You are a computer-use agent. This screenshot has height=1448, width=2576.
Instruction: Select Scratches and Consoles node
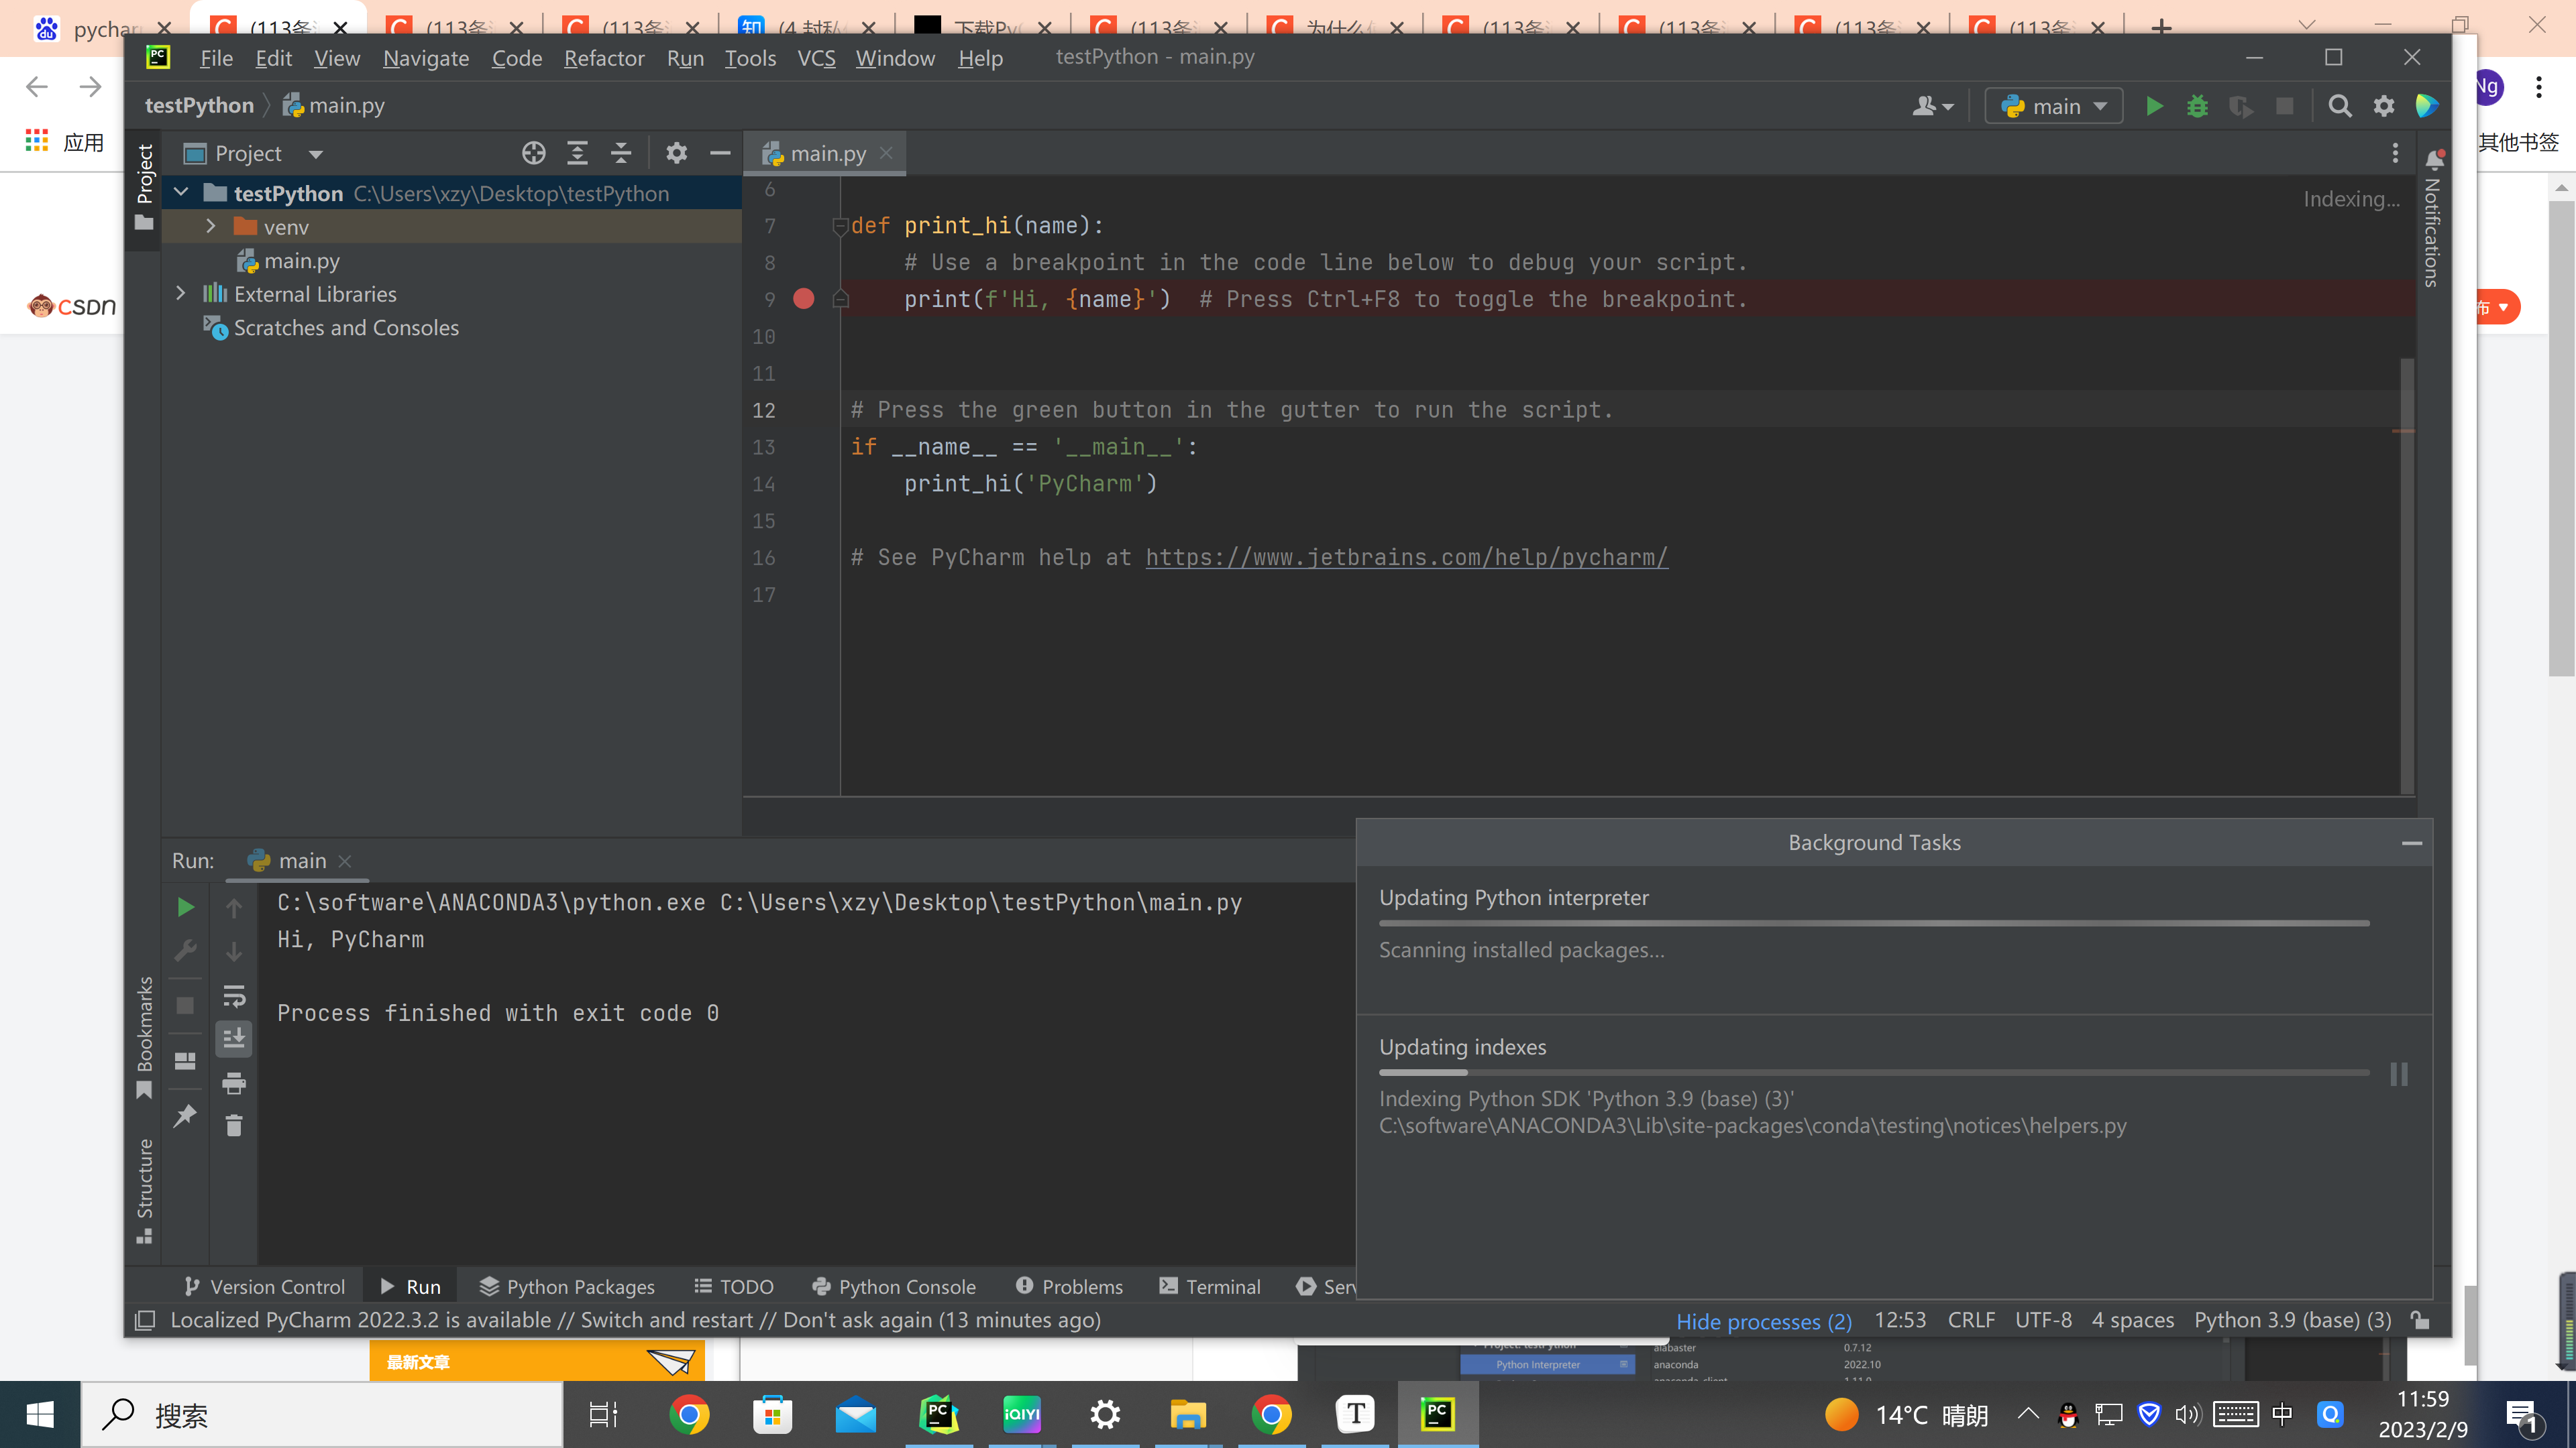pyautogui.click(x=346, y=328)
